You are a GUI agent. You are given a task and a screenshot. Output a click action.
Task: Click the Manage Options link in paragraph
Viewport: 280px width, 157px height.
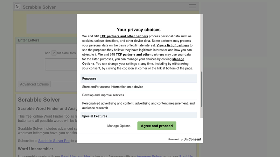click(133, 61)
